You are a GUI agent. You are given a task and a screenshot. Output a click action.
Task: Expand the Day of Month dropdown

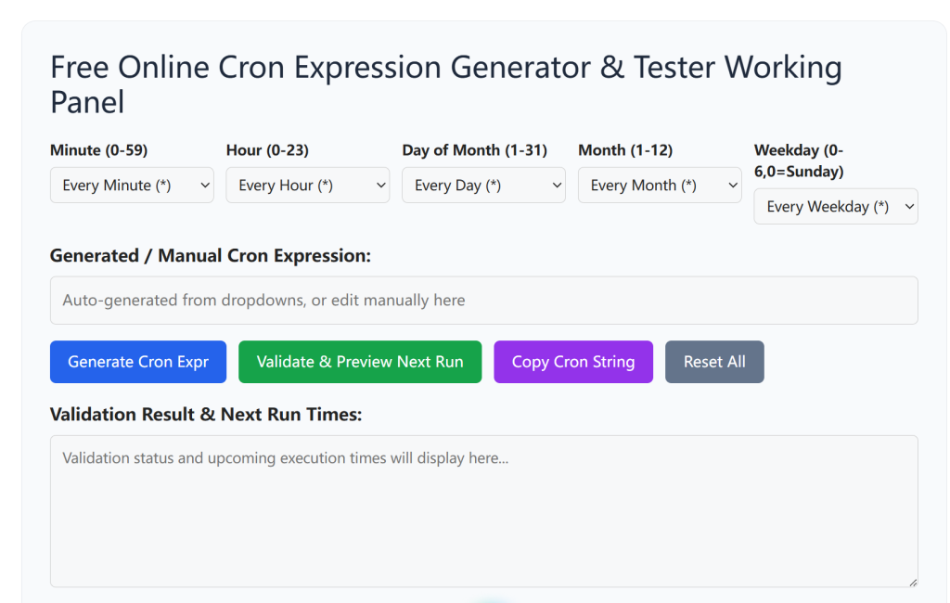click(x=483, y=186)
